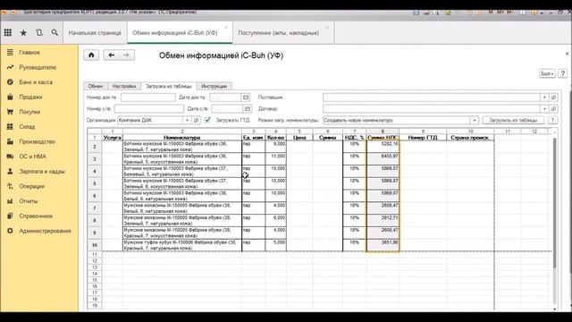Click the Поставщик input field
The height and width of the screenshot is (322, 572).
[x=432, y=97]
